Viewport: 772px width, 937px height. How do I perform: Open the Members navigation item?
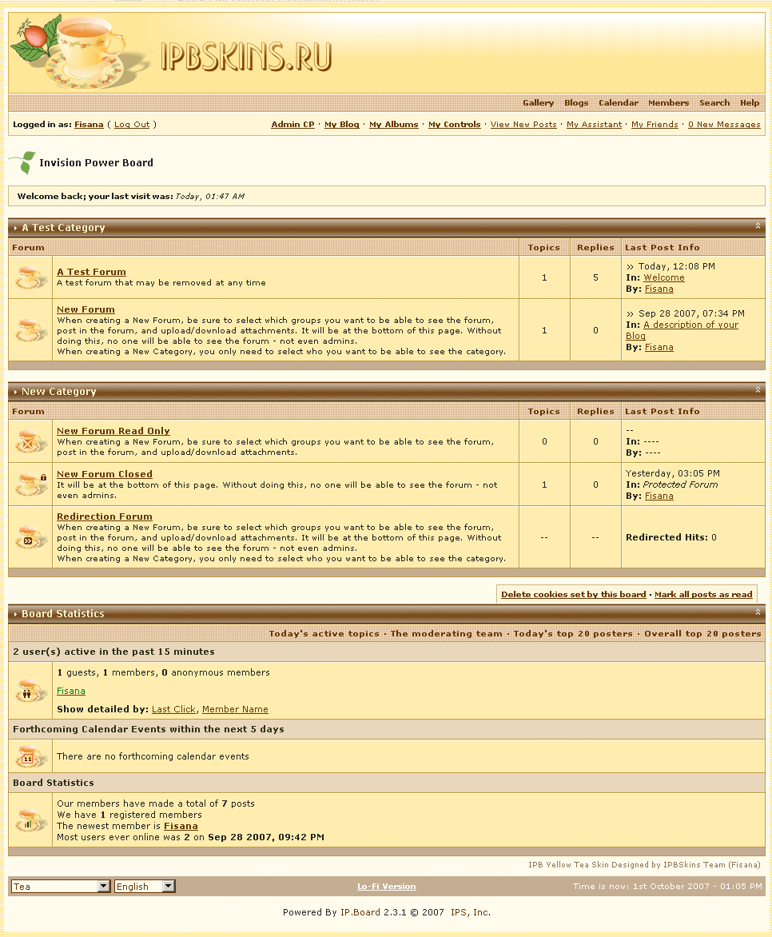coord(668,103)
